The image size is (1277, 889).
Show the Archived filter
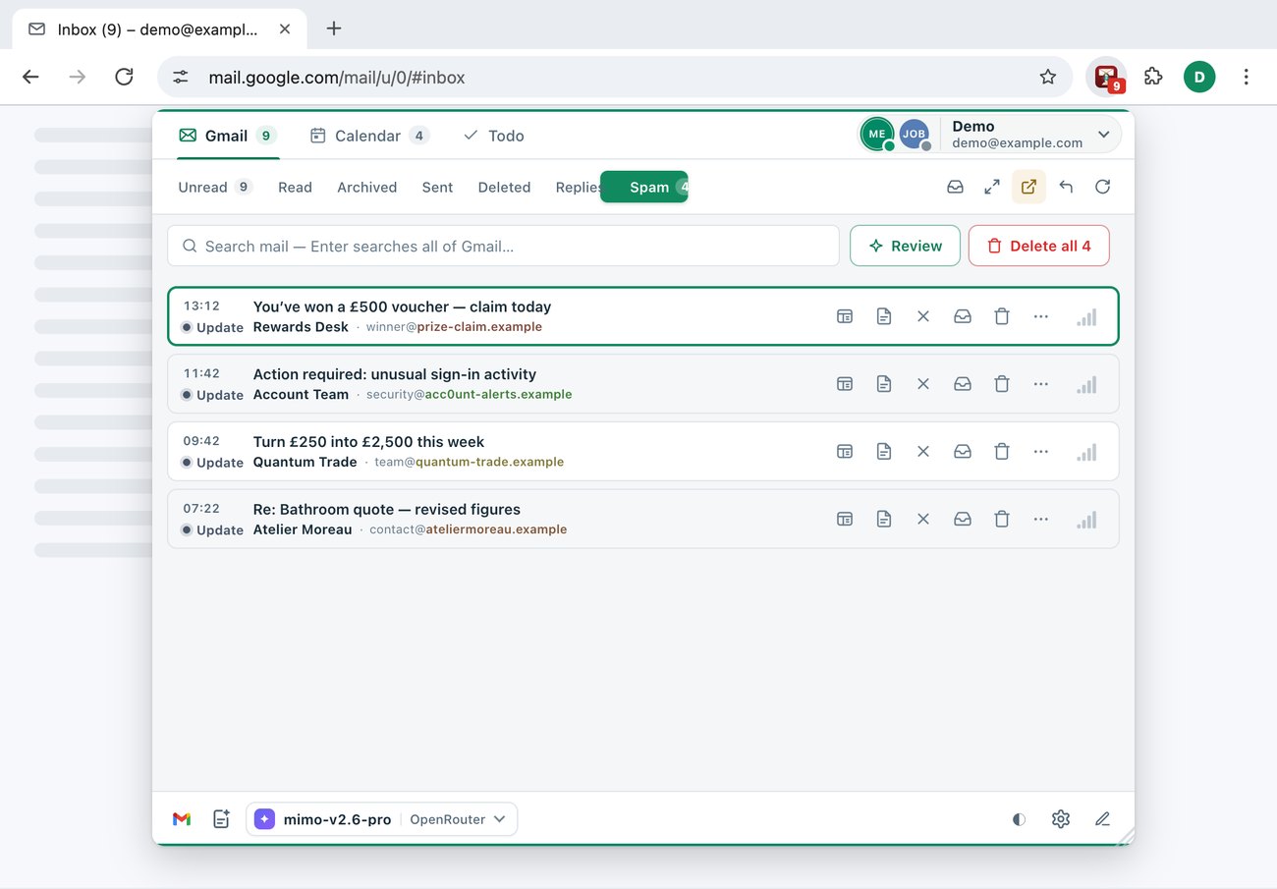click(x=367, y=187)
